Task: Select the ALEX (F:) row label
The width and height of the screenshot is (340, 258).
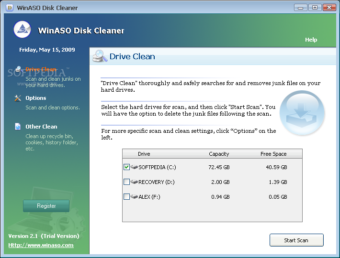Action: [x=149, y=197]
